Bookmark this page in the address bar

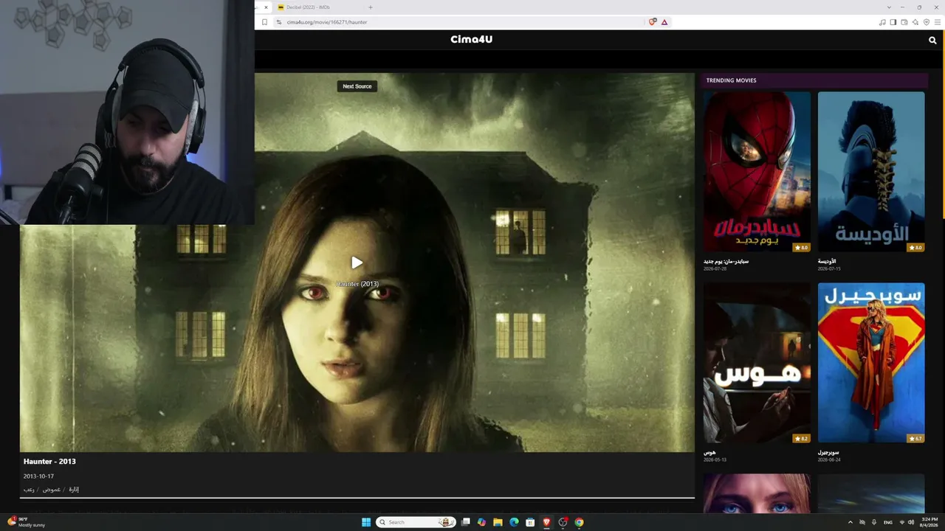coord(265,22)
